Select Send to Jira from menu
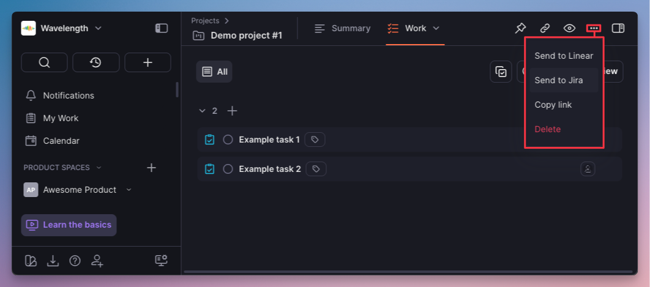 [x=558, y=80]
